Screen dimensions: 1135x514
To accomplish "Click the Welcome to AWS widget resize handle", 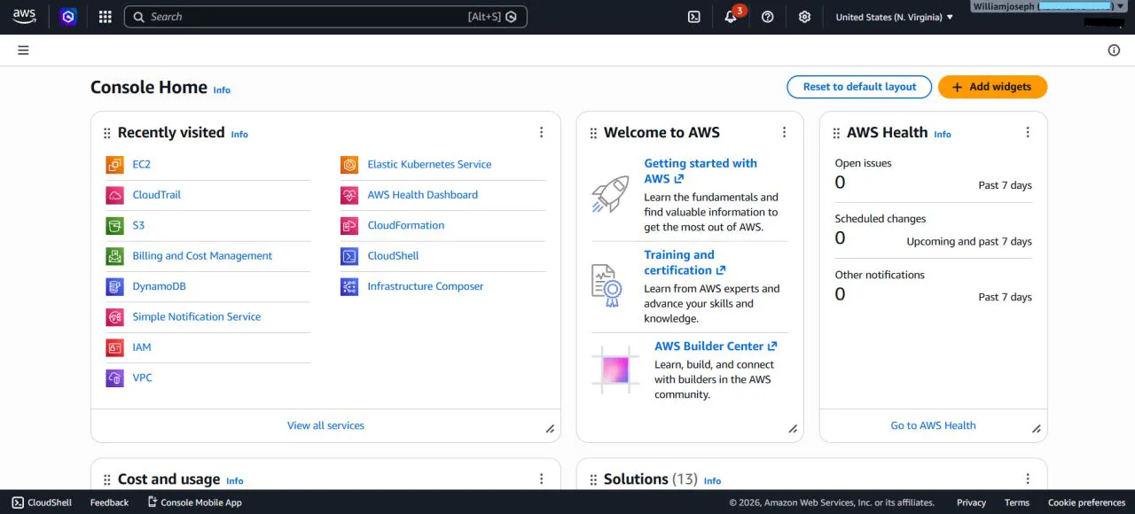I will pos(793,429).
